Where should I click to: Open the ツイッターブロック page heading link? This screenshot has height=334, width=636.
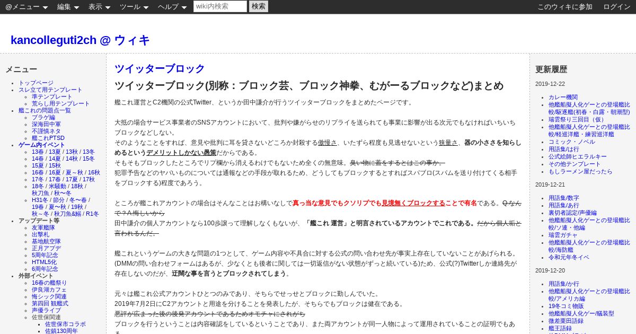[x=160, y=68]
